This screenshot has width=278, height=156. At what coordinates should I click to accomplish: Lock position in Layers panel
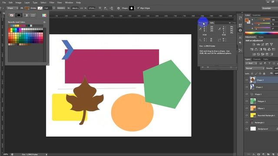tap(260, 74)
